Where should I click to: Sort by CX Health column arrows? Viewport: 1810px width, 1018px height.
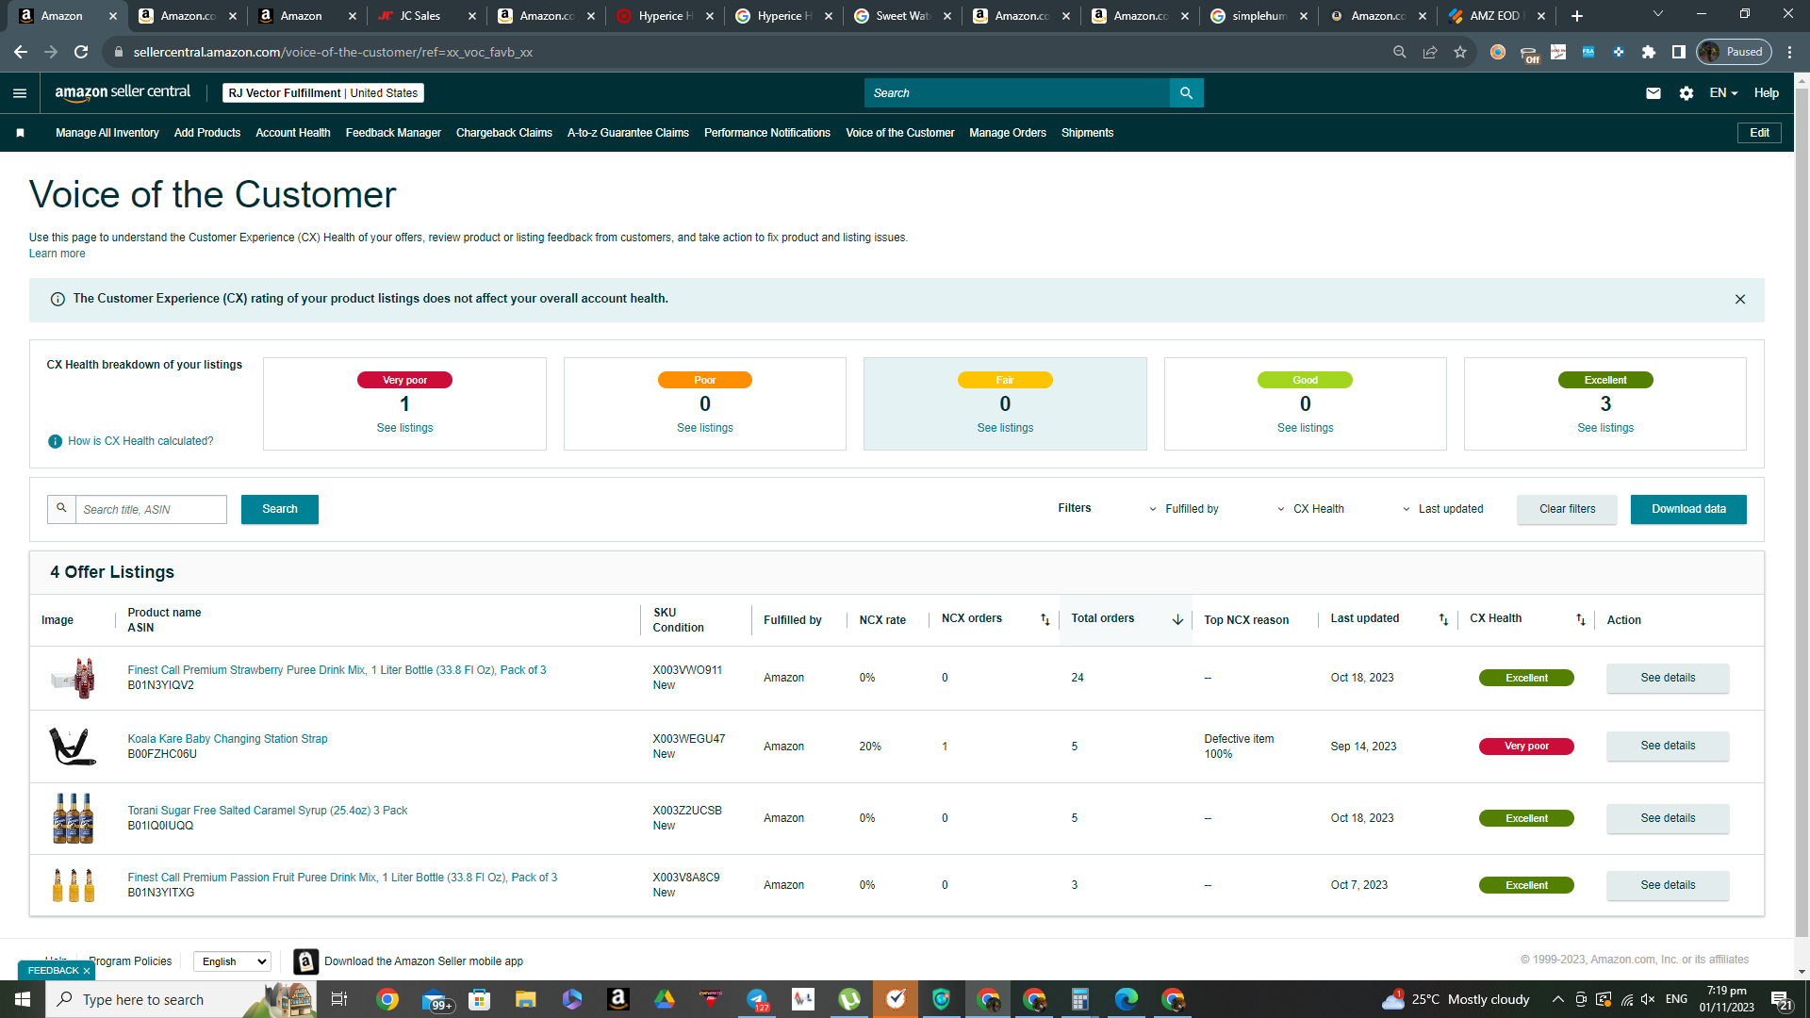pyautogui.click(x=1581, y=619)
